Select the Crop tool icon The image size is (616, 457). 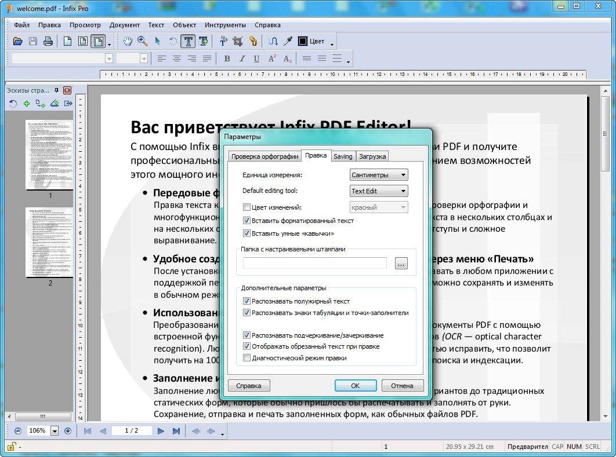[238, 41]
